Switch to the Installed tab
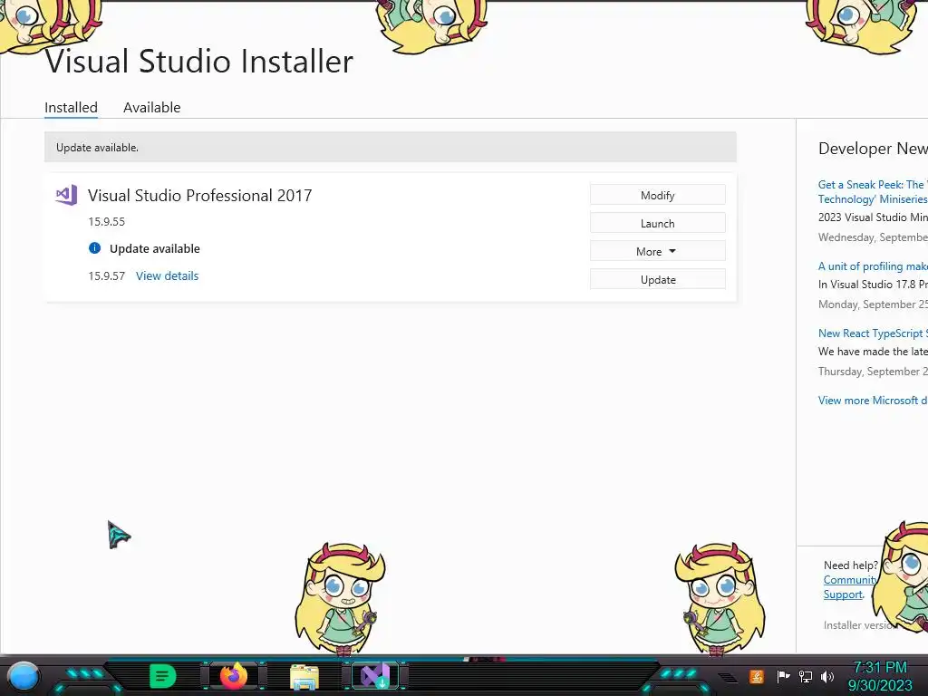 point(71,108)
